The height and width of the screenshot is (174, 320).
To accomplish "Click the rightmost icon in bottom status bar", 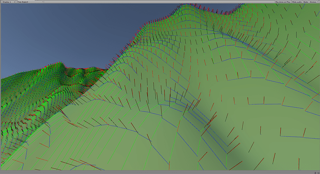I will click(318, 173).
